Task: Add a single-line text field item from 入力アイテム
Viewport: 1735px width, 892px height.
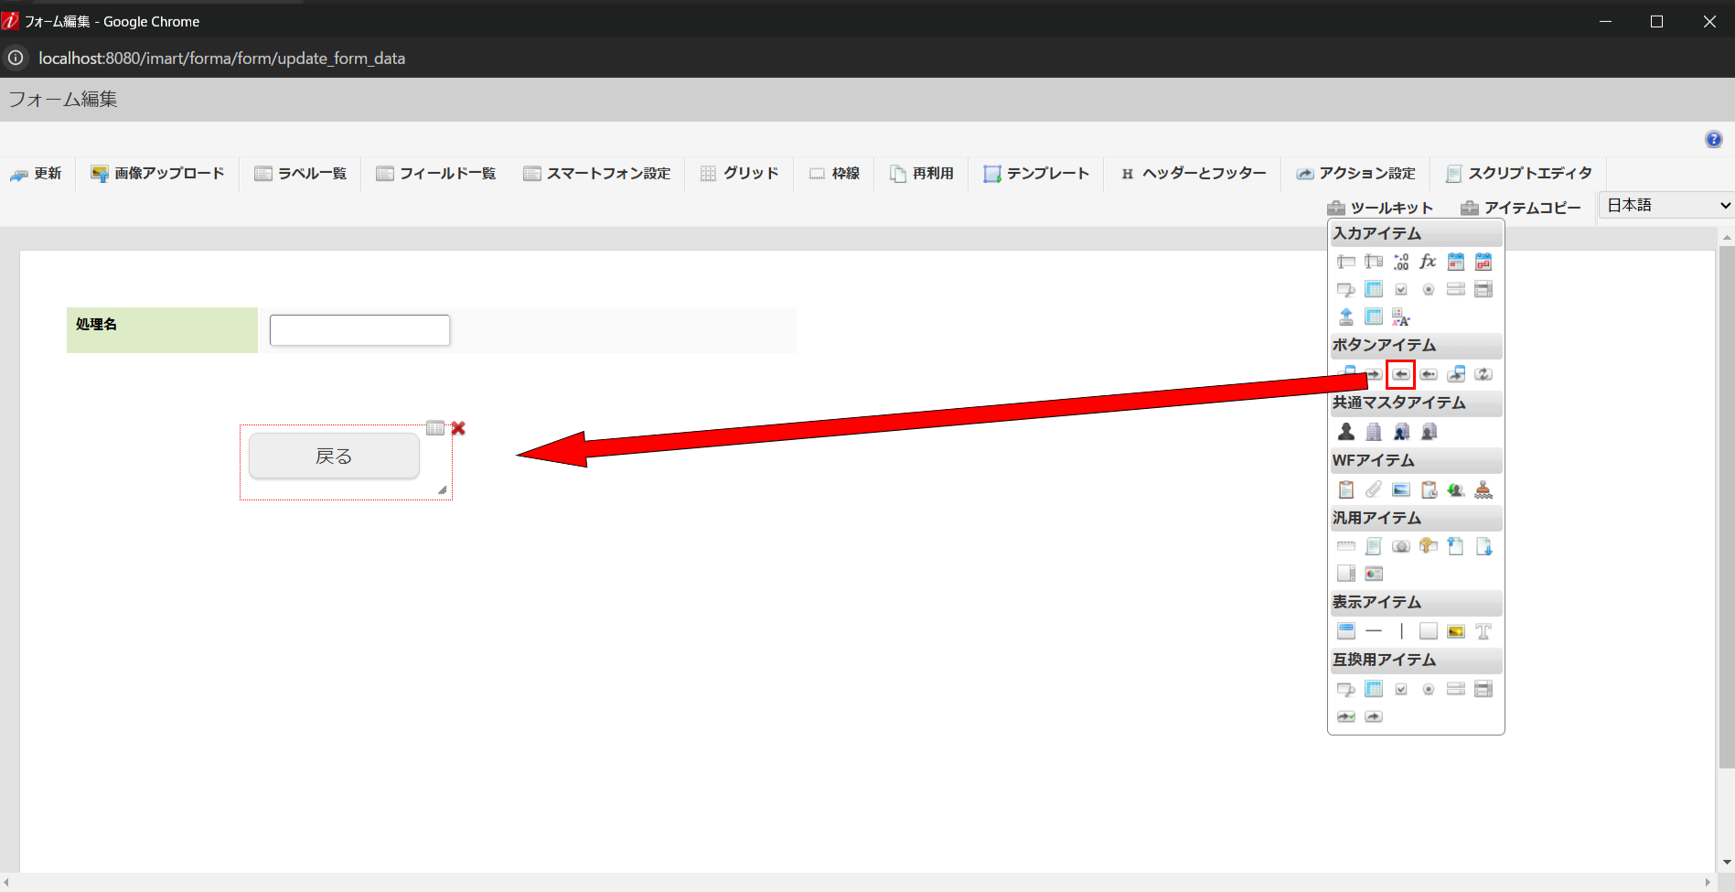Action: (x=1346, y=263)
